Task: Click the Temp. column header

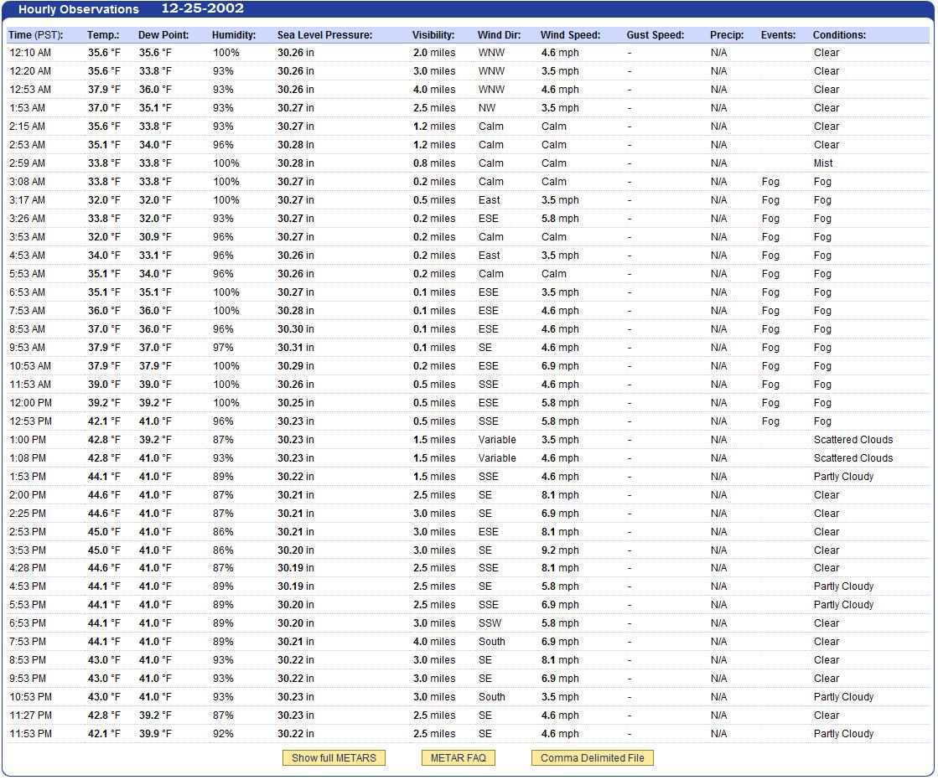Action: pos(103,34)
